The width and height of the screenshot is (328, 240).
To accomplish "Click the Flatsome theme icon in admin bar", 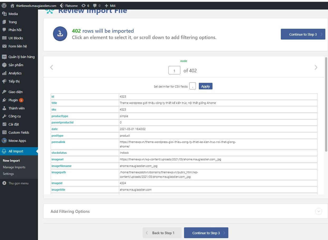I will point(61,6).
